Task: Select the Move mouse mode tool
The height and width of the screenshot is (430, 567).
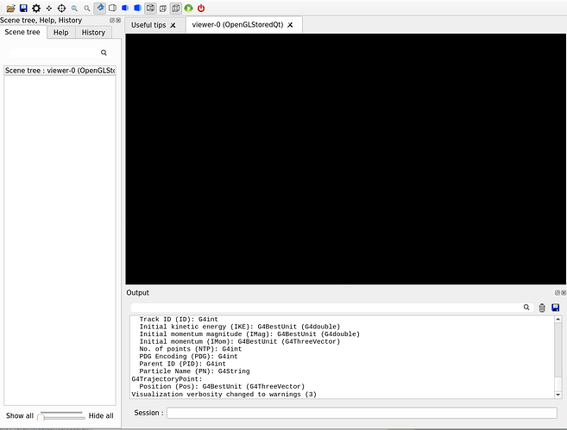Action: [49, 8]
